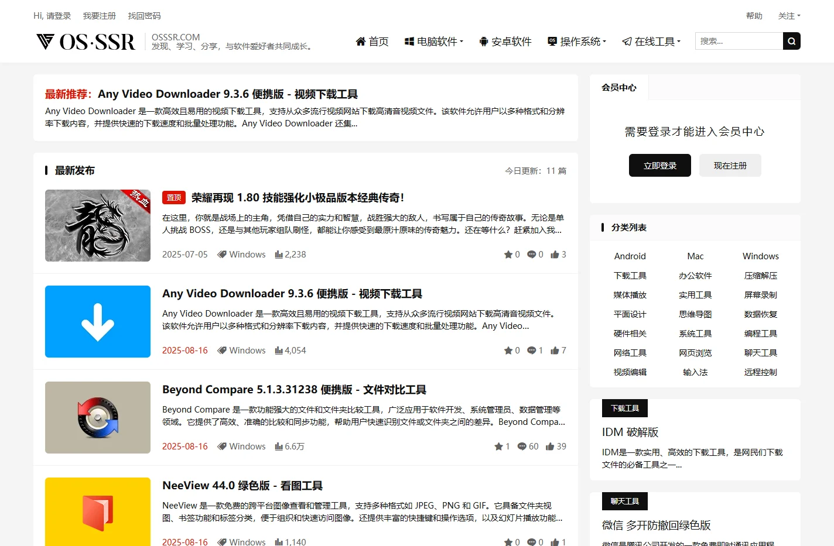Viewport: 834px width, 546px height.
Task: Open the Android category
Action: point(630,256)
